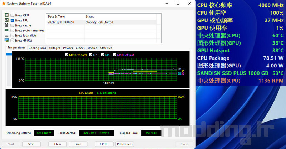The image size is (286, 149).
Task: Click the percent icon beside Stress FPU
Action: click(x=6, y=20)
